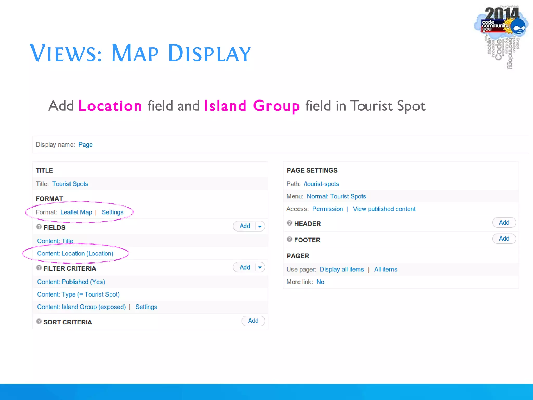Click the Path label in Page Settings

[293, 184]
